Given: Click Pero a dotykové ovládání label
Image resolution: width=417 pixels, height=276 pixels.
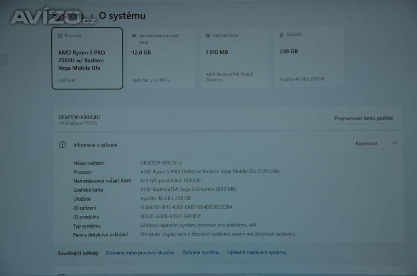Looking at the screenshot, I should (100, 234).
